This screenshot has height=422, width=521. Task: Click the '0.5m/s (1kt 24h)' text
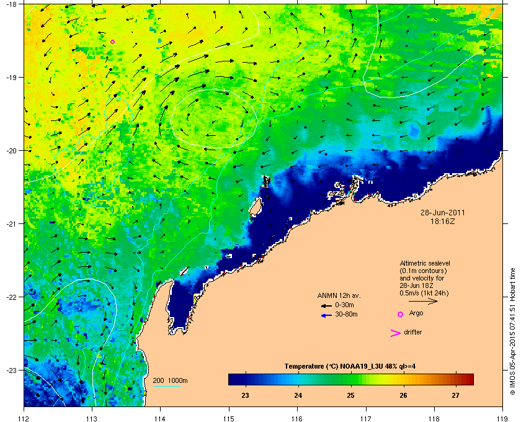pyautogui.click(x=424, y=294)
